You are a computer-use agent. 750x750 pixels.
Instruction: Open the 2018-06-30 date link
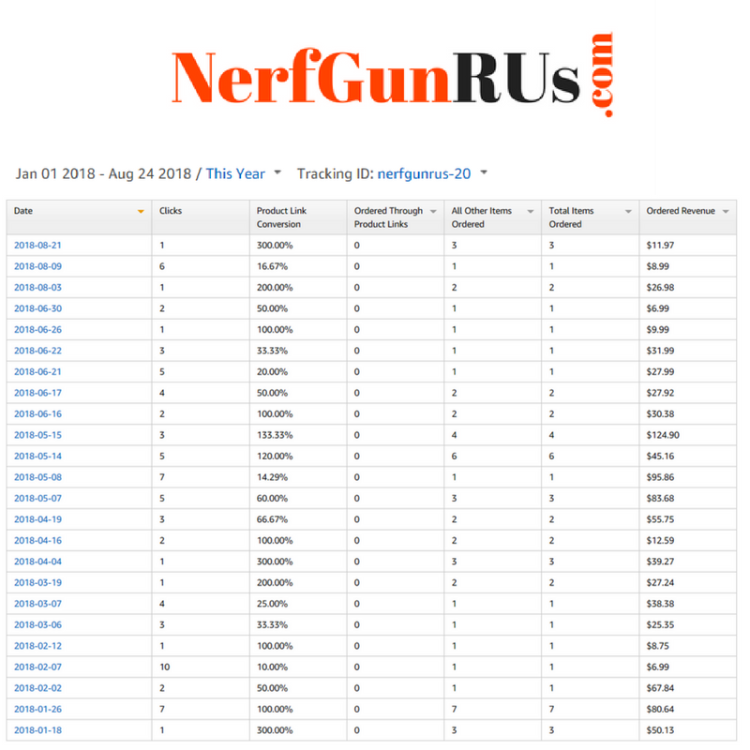click(37, 308)
